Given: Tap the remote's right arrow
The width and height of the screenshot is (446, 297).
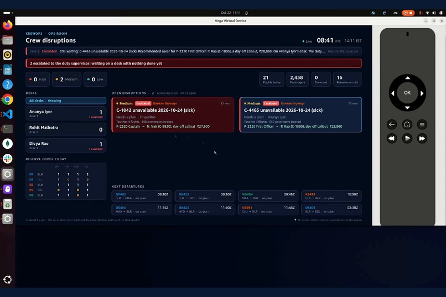Looking at the screenshot, I should click(422, 93).
